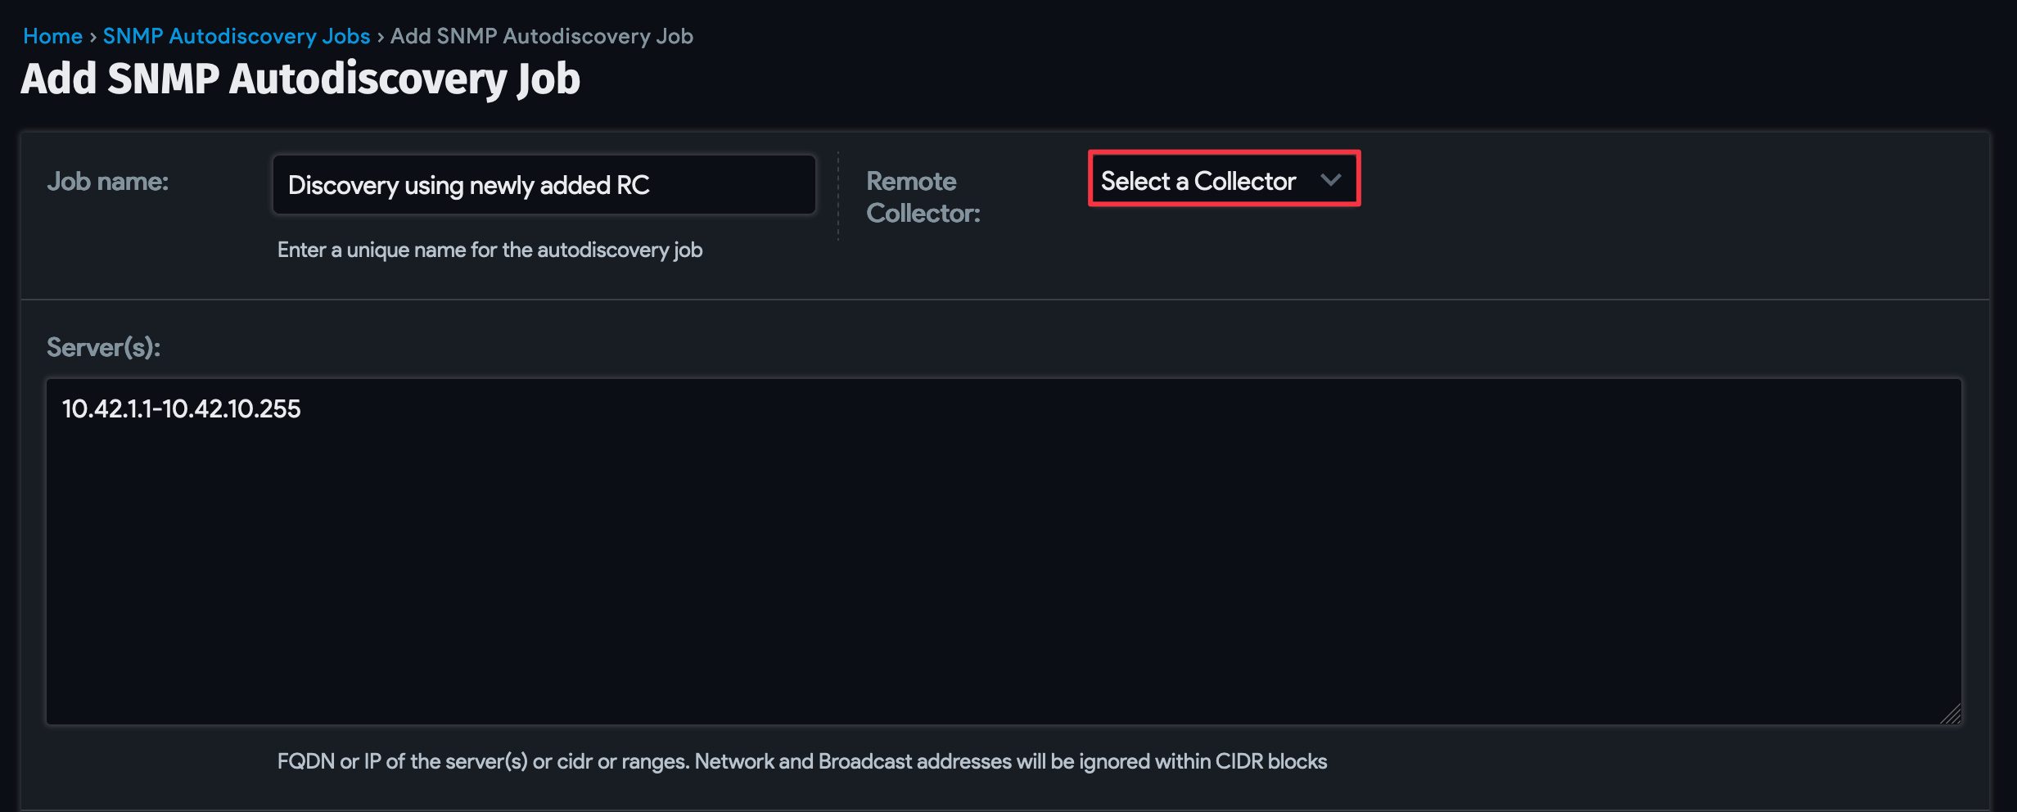Click the Home breadcrumb link
This screenshot has width=2017, height=812.
tap(52, 36)
